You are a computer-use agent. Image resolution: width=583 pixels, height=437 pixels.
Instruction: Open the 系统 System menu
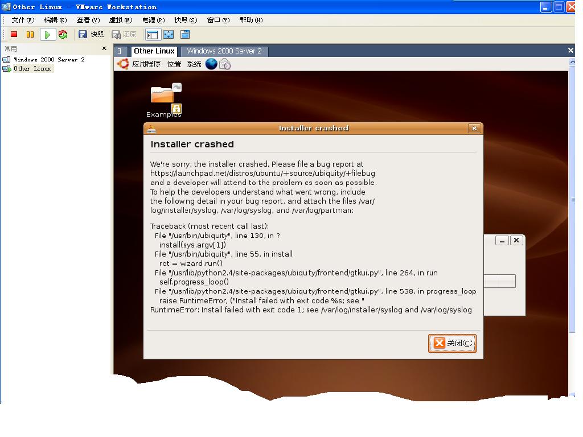194,64
